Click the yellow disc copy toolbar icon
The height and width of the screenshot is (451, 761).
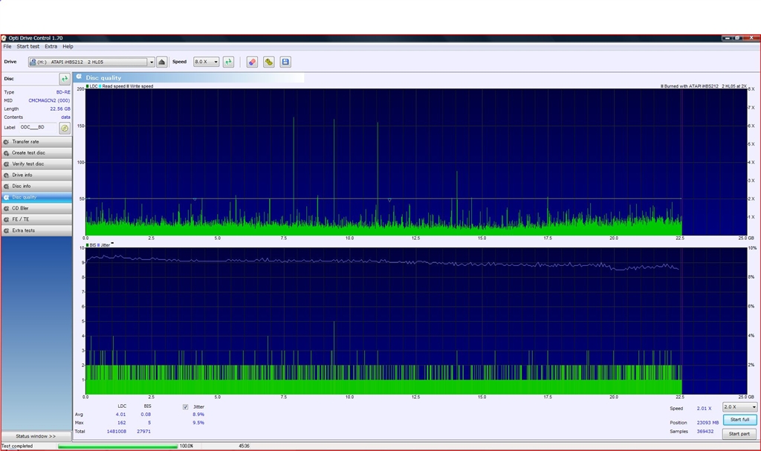tap(268, 62)
